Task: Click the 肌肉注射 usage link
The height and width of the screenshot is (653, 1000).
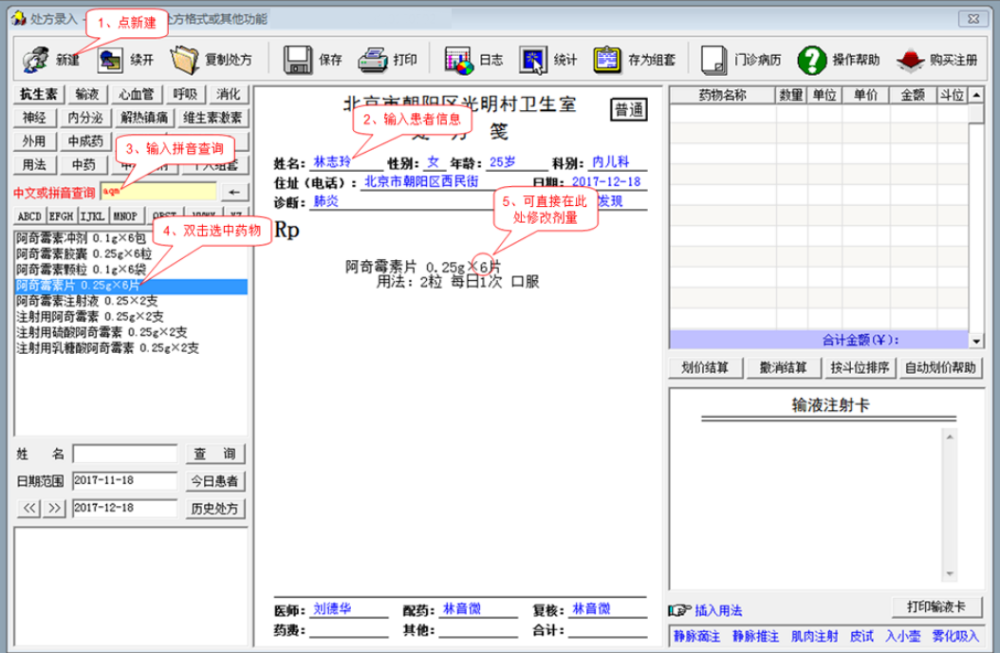Action: click(815, 637)
